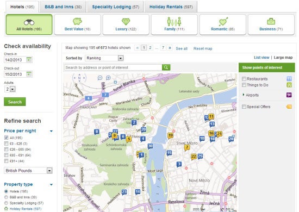This screenshot has width=299, height=212.
Task: Switch to the Hotels tab
Action: 22,7
